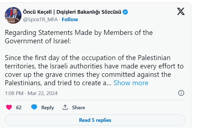Click the 'Regarding Statements Made by Members' heading line
The width and height of the screenshot is (198, 128).
(x=79, y=33)
